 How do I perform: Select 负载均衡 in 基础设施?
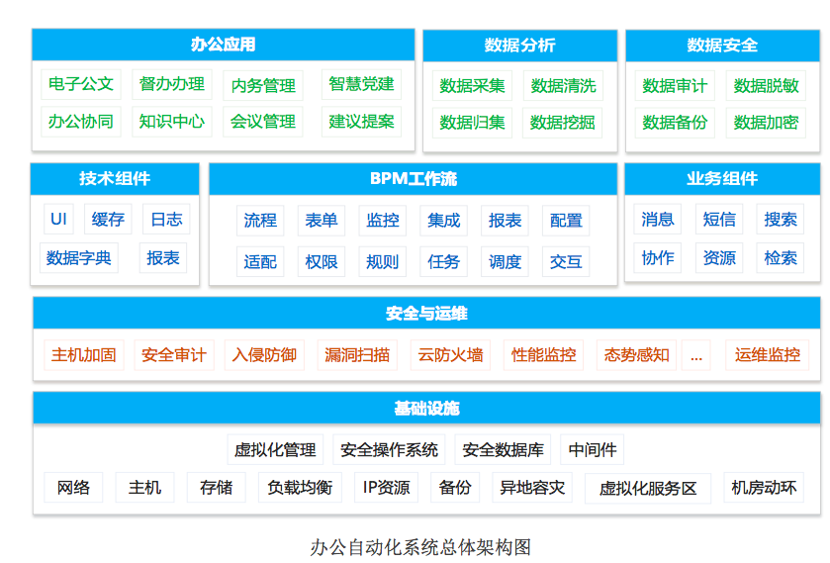tap(300, 487)
